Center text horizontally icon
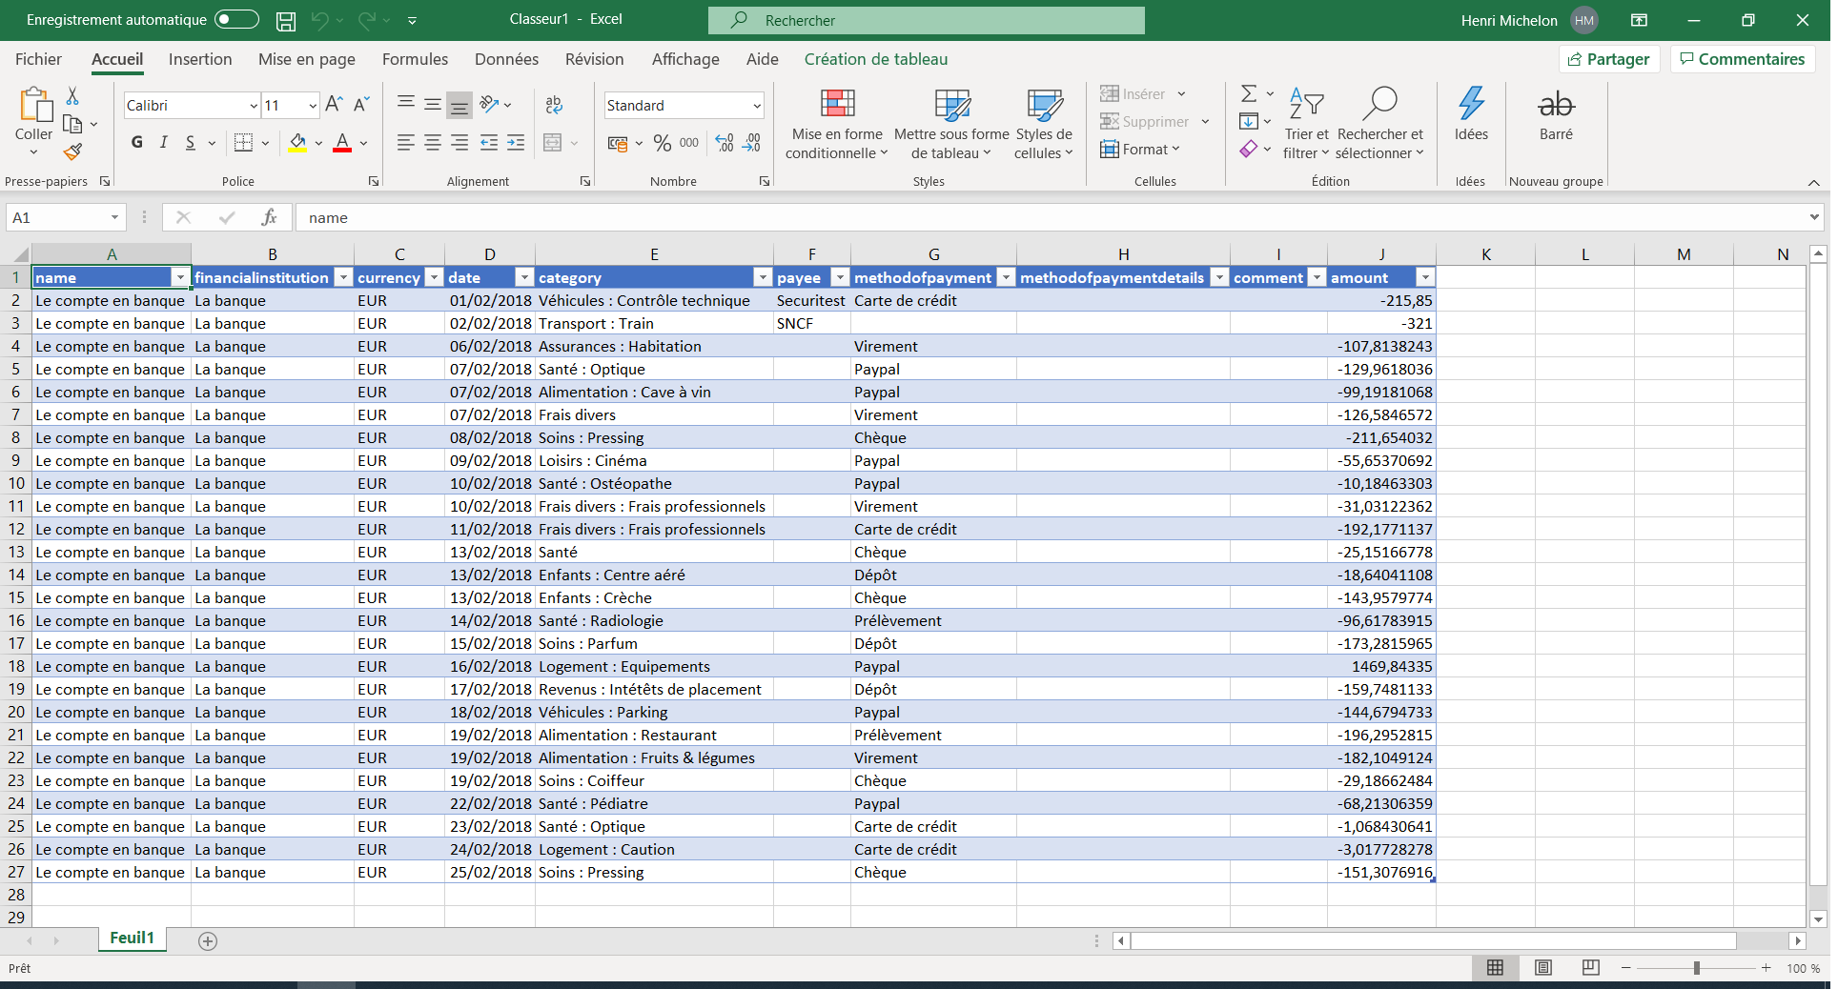The image size is (1838, 989). (433, 143)
